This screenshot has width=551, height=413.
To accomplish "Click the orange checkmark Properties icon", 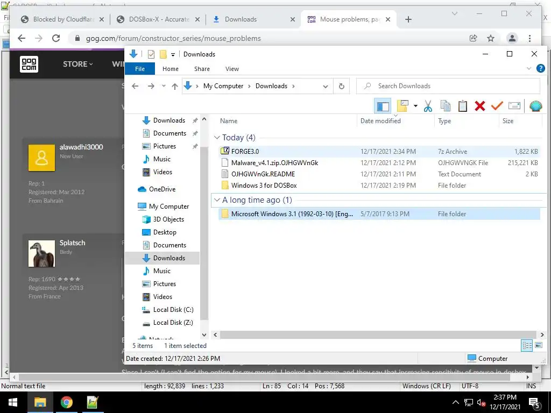I will [x=497, y=106].
